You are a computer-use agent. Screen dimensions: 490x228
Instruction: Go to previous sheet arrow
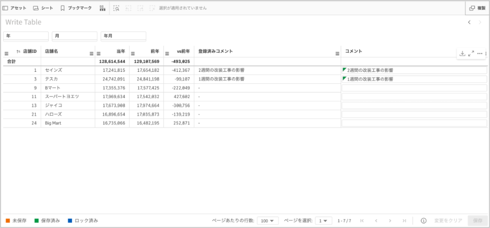coord(469,22)
